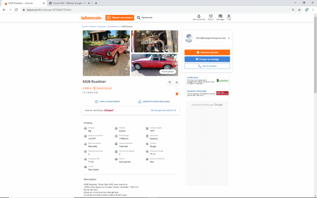Click Lot-et-Garonne breadcrumb link
Viewport: 317px width, 198px height.
pyautogui.click(x=113, y=27)
